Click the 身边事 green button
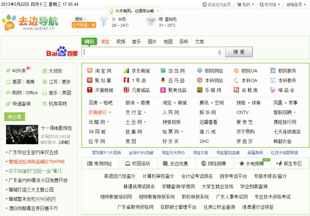Image resolution: width=310 pixels, height=216 pixels. point(14,117)
